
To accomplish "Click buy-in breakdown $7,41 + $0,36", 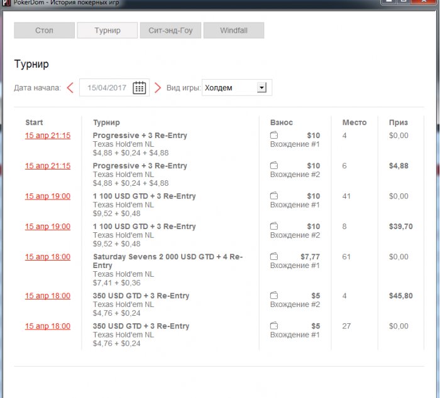I will [117, 282].
